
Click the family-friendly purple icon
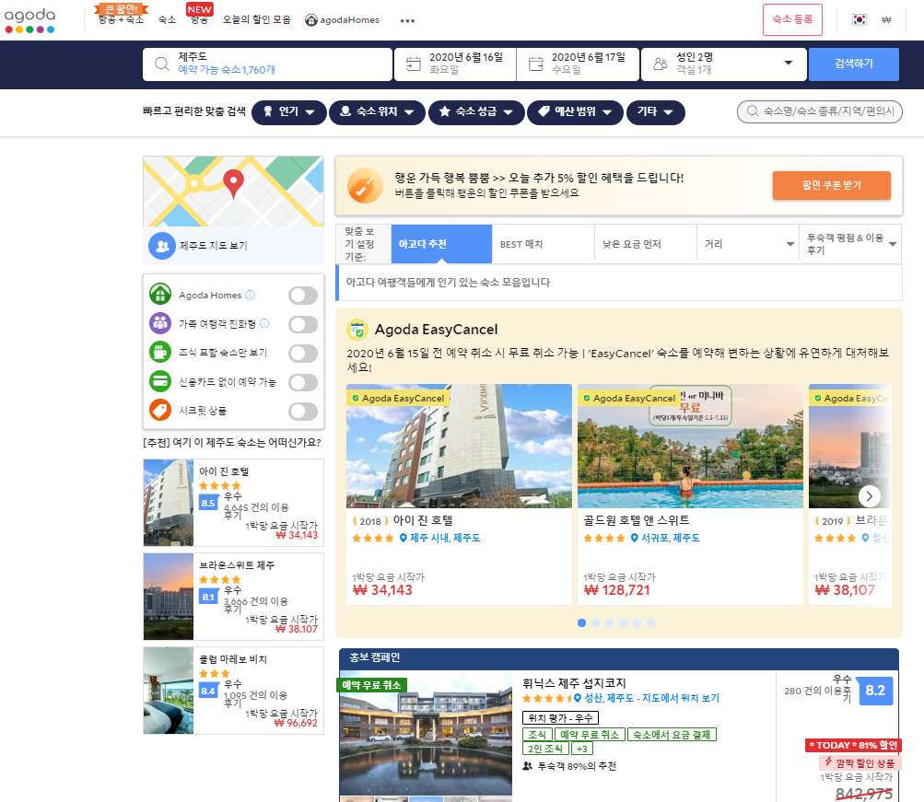160,323
